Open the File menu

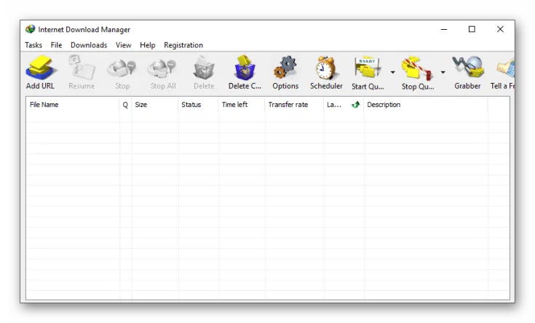[x=56, y=45]
